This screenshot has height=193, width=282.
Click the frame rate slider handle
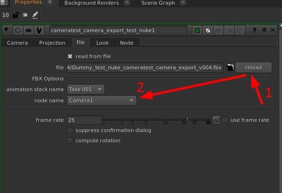pyautogui.click(x=187, y=119)
